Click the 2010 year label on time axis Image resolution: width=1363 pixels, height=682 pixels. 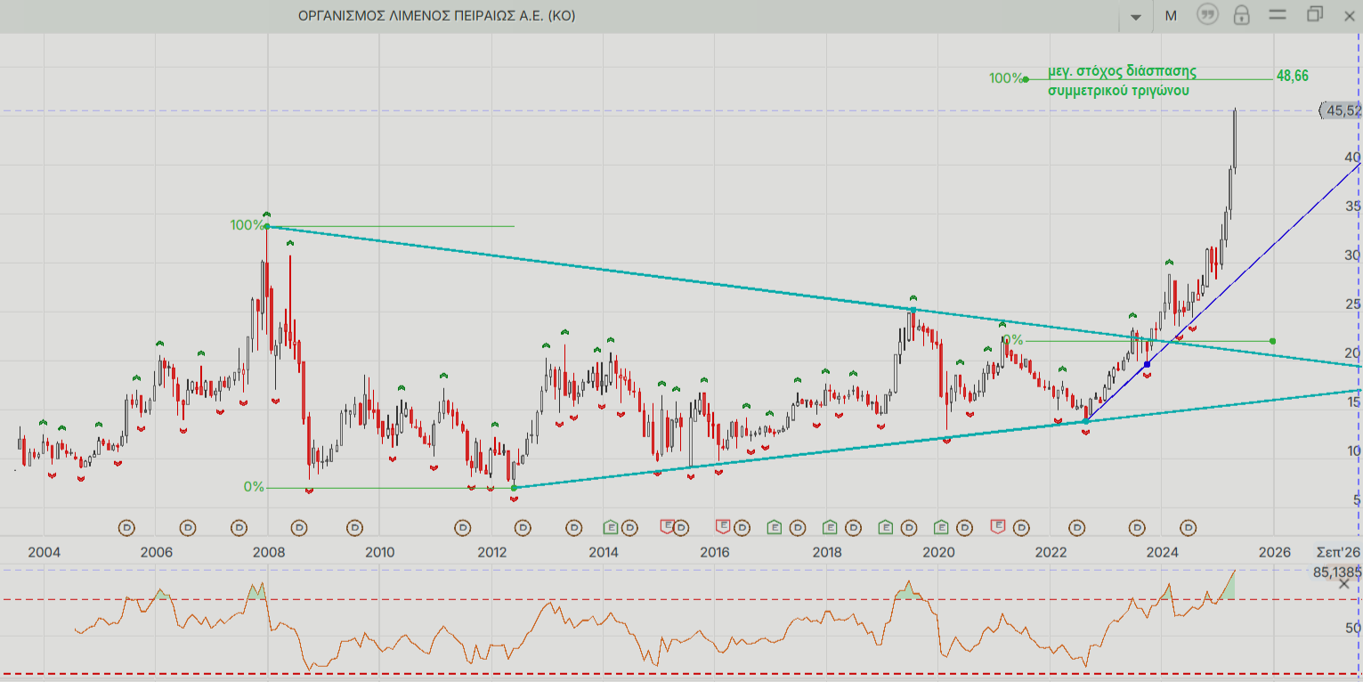click(379, 552)
